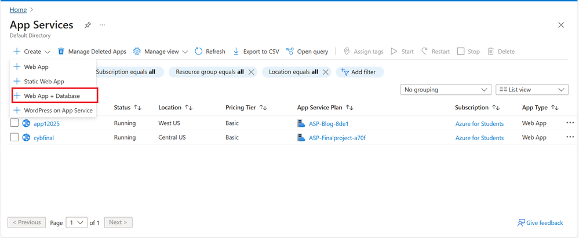Click the Basic pricing tier of app12025

click(x=232, y=123)
